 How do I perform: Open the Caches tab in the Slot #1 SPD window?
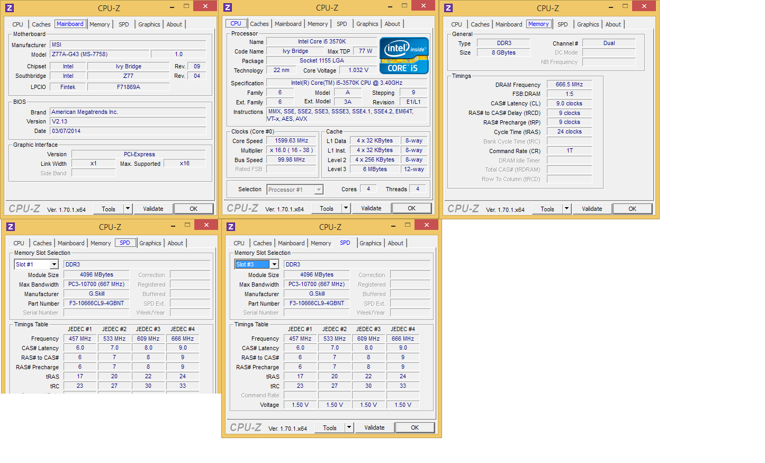pyautogui.click(x=42, y=243)
